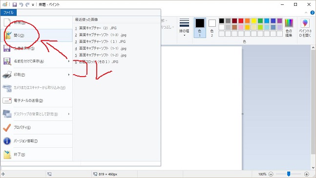The height and width of the screenshot is (178, 316).
Task: Open 色の編集 color editor
Action: [x=289, y=28]
